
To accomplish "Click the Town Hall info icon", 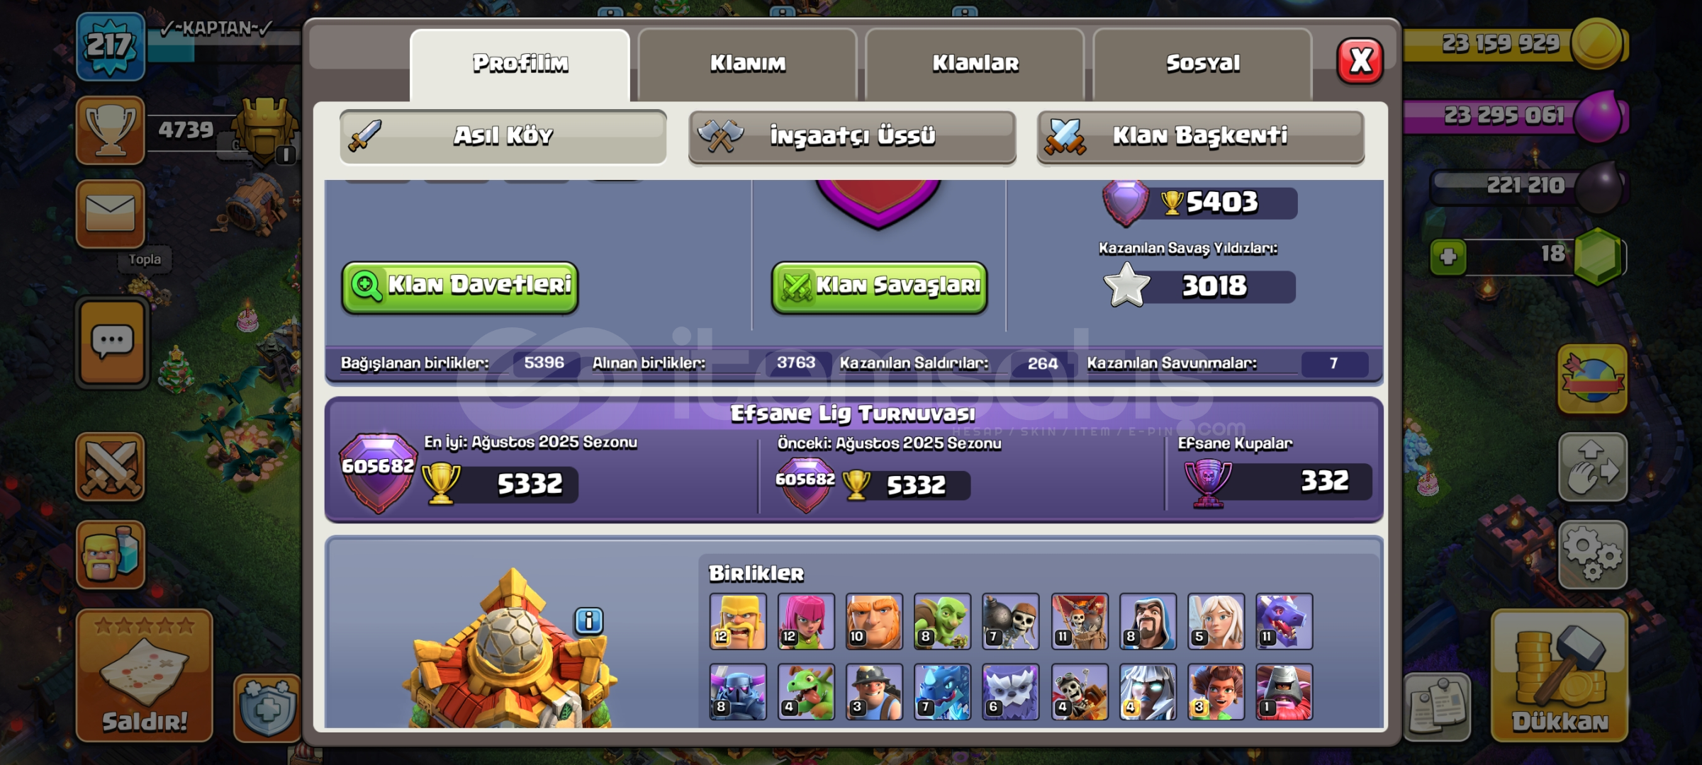I will click(588, 620).
